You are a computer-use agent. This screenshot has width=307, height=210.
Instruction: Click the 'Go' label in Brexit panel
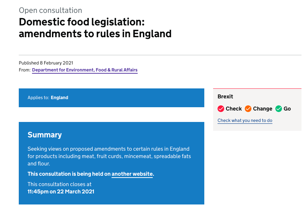click(287, 109)
